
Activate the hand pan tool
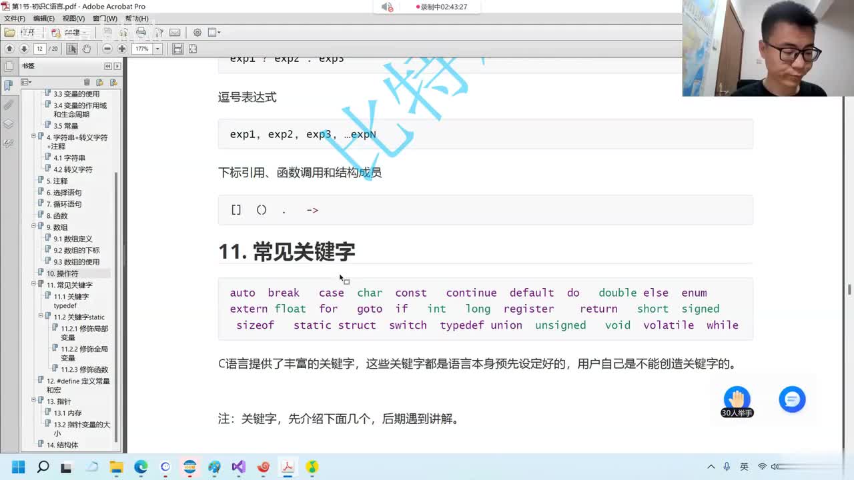click(x=87, y=49)
